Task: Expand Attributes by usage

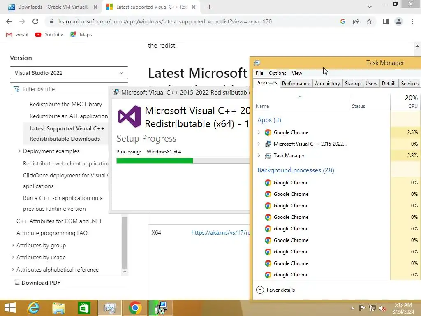Action: pos(13,257)
